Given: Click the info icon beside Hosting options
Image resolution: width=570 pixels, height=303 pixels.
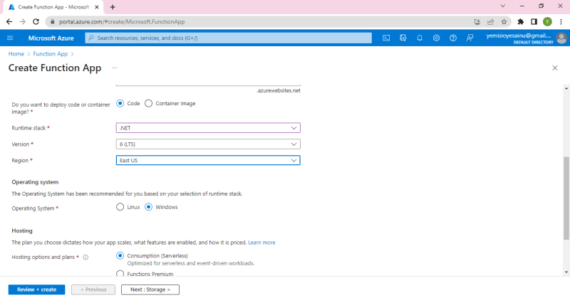Looking at the screenshot, I should point(85,257).
